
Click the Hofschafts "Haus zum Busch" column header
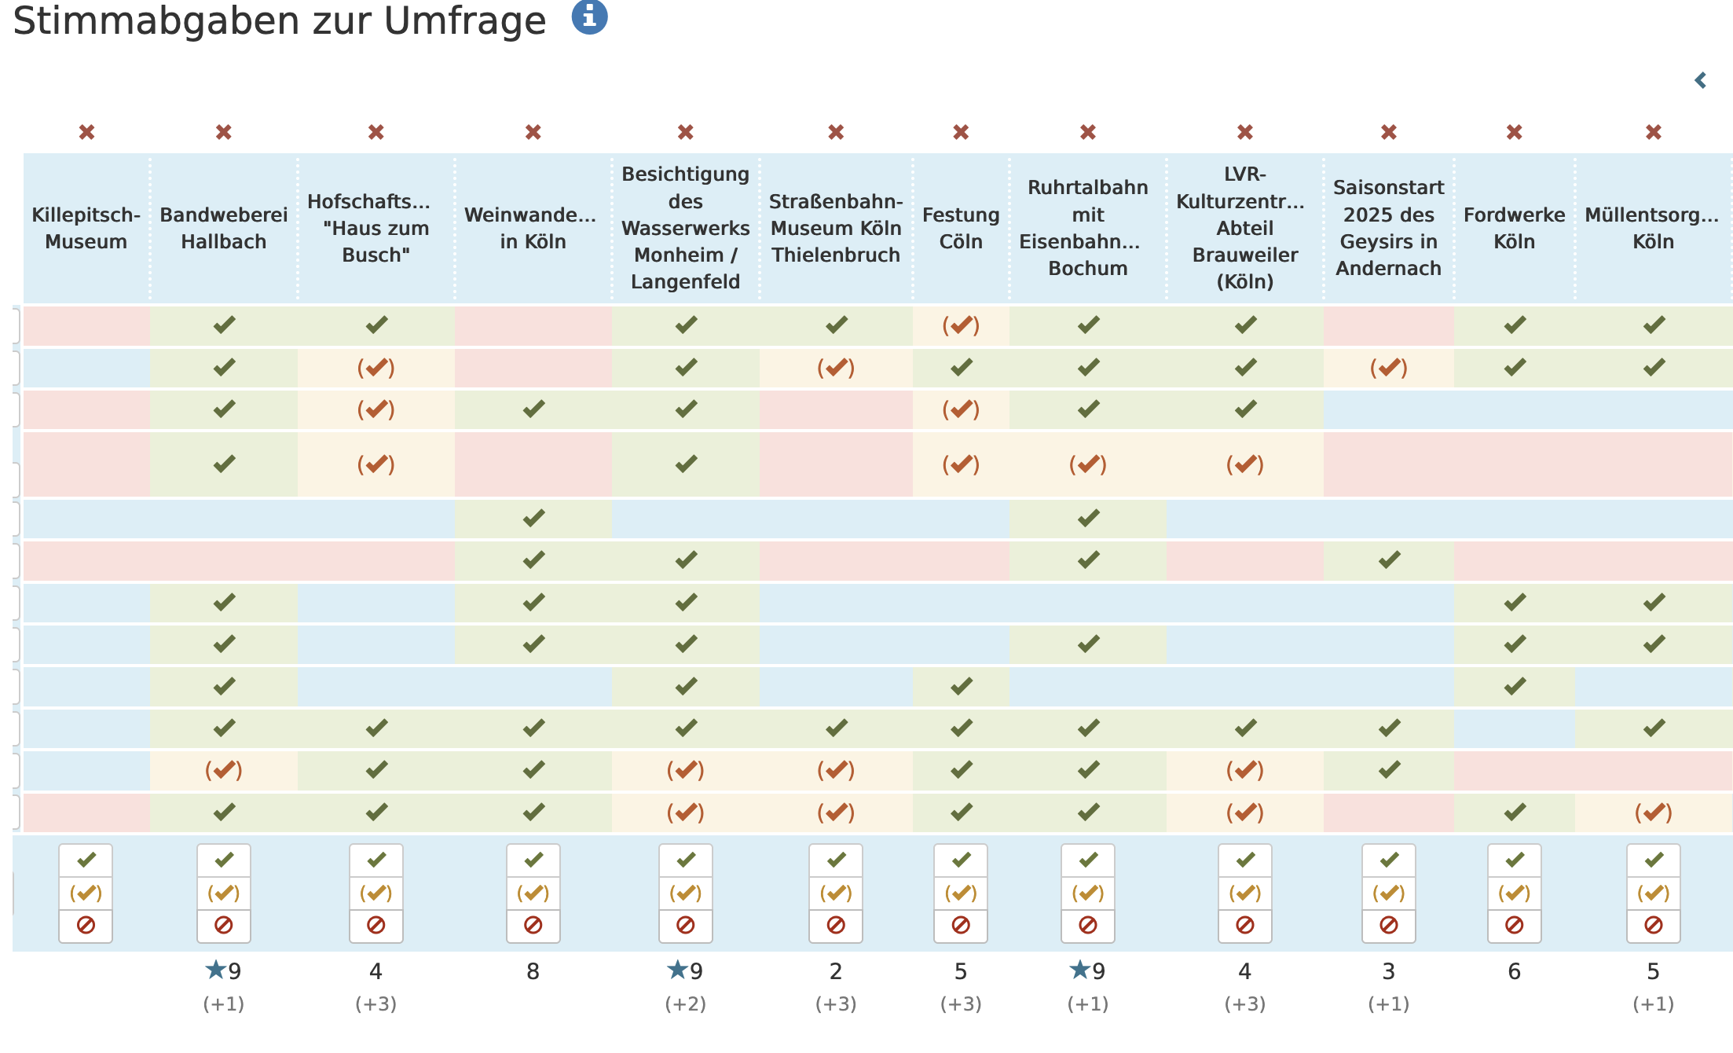click(376, 228)
